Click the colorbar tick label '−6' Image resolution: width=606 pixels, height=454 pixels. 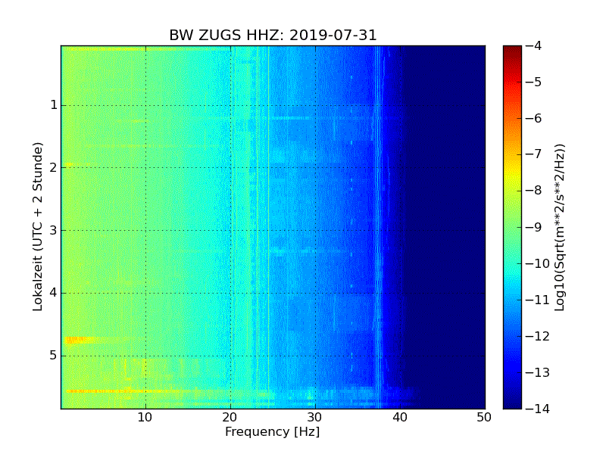coord(534,118)
